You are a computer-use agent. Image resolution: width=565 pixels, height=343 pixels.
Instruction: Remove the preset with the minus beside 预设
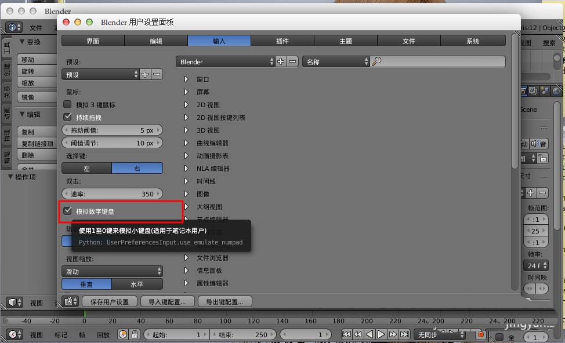(x=157, y=75)
